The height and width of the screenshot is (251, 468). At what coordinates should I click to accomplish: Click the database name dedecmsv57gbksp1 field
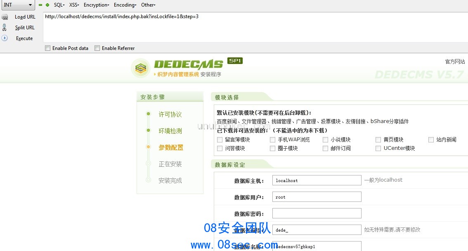pyautogui.click(x=317, y=246)
